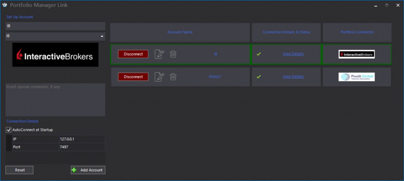This screenshot has height=181, width=404.
Task: Click the Port label cell
Action: click(35, 147)
